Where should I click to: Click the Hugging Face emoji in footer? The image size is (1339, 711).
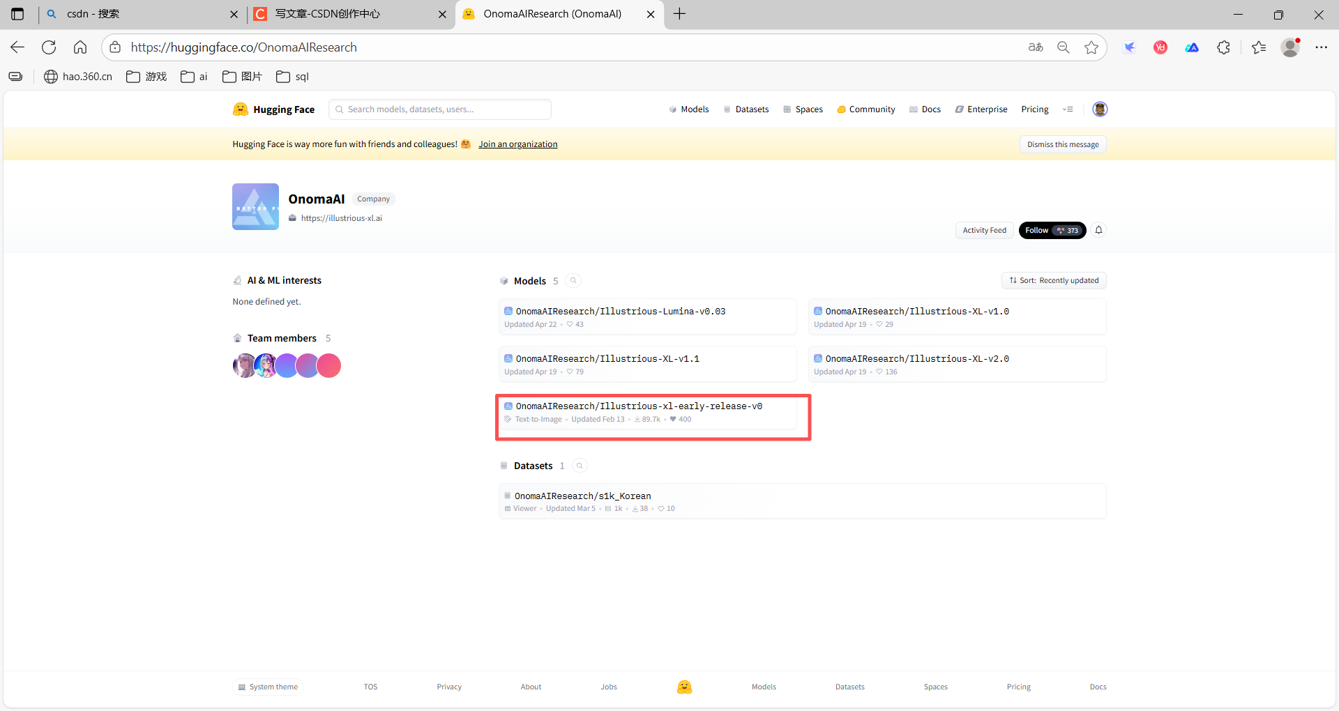click(x=684, y=687)
